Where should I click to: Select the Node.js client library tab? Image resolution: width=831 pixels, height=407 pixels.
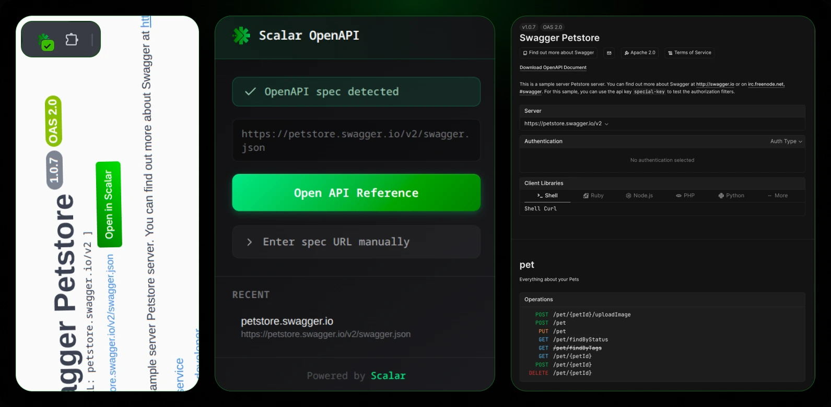coord(639,196)
